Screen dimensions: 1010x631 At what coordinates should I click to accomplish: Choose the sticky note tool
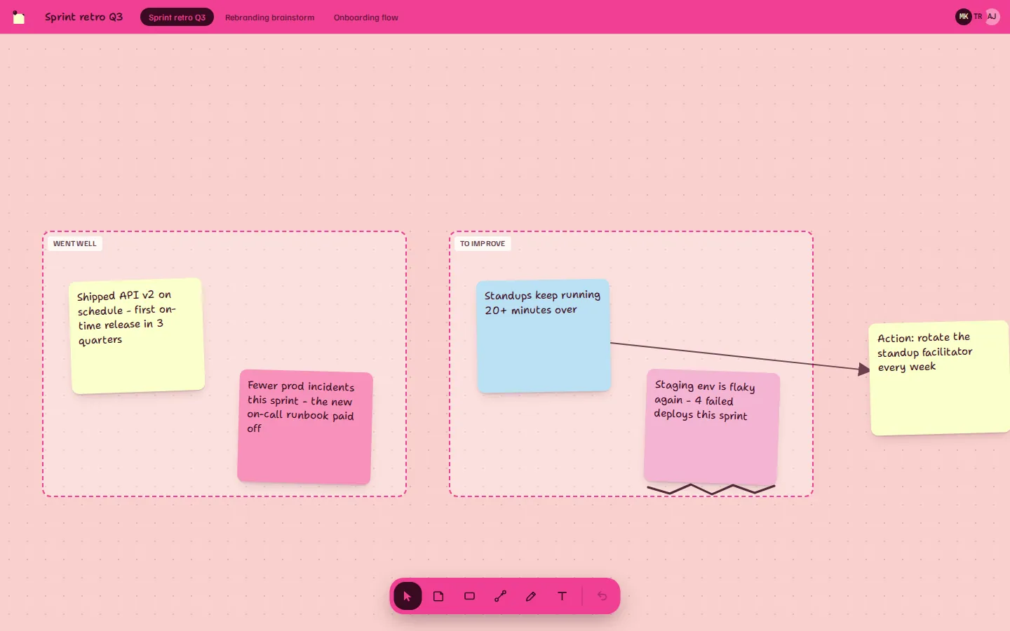pyautogui.click(x=438, y=596)
